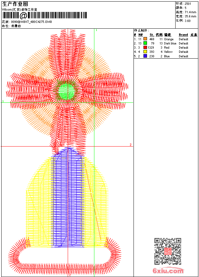
Task: Select the Orange description in row 1
Action: [169, 39]
